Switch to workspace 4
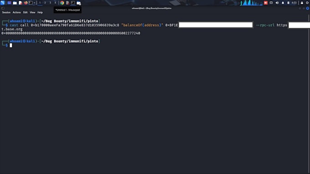The width and height of the screenshot is (310, 174). click(55, 3)
